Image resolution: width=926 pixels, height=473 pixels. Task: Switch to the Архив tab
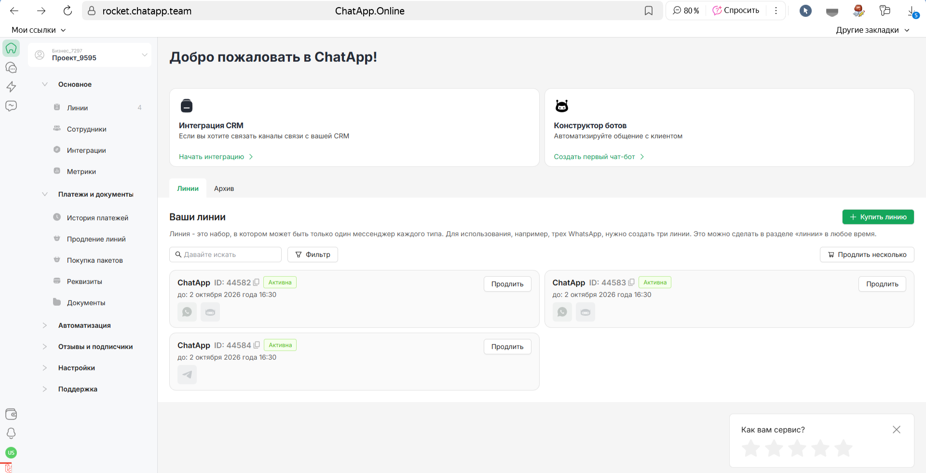[x=224, y=189]
